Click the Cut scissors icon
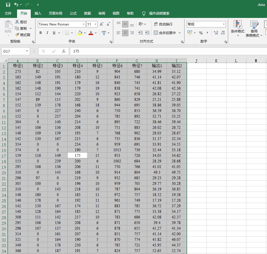This screenshot has height=254, width=267. [x=17, y=22]
